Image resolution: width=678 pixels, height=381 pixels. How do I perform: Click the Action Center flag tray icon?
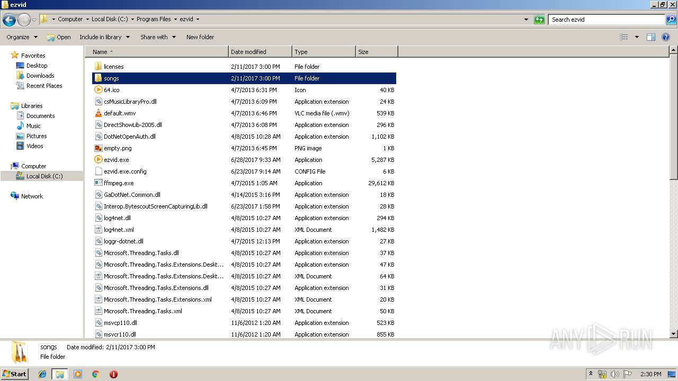(x=628, y=374)
